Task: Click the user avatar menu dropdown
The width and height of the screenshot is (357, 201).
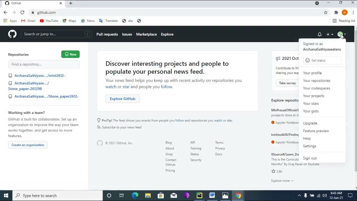Action: coord(342,34)
